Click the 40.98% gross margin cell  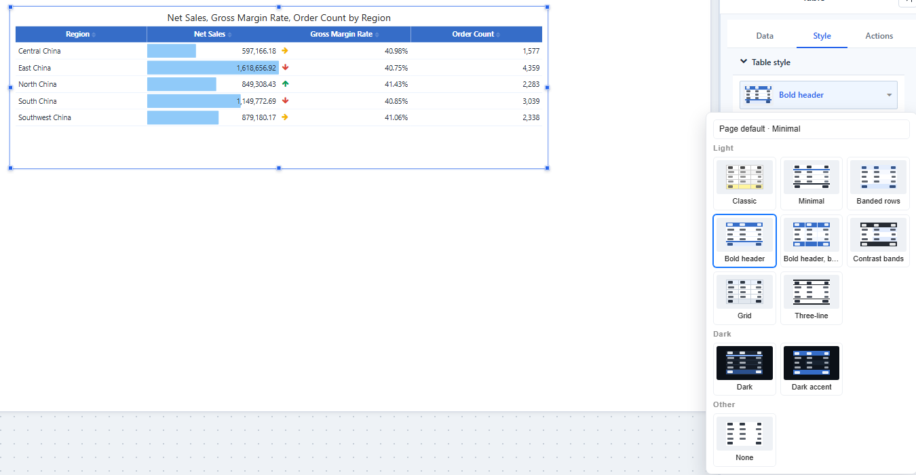396,51
